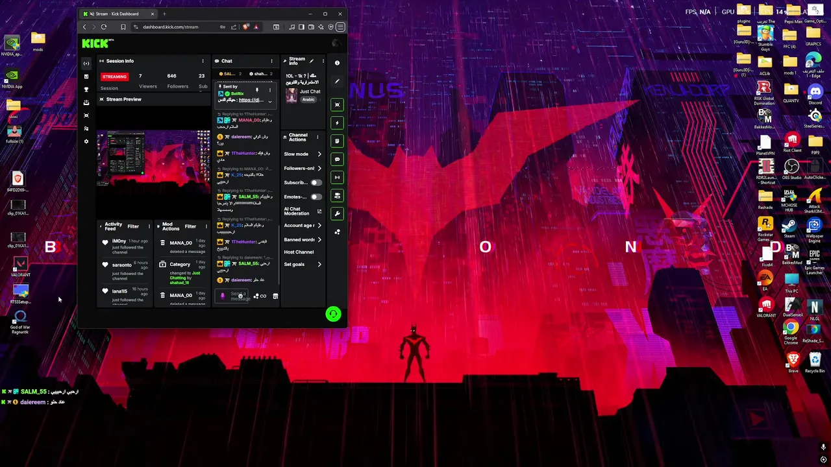Open a new browser tab
The height and width of the screenshot is (467, 831).
(x=164, y=14)
